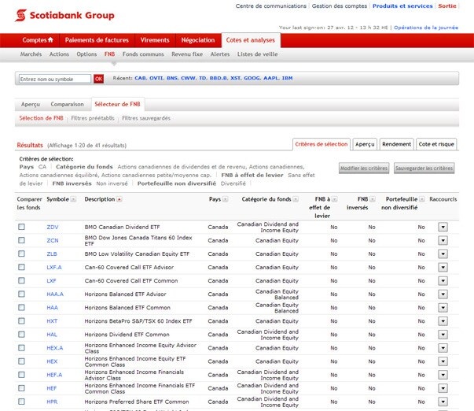Viewport: 474px width, 411px height.
Task: Click the red OK search button
Action: [x=99, y=79]
